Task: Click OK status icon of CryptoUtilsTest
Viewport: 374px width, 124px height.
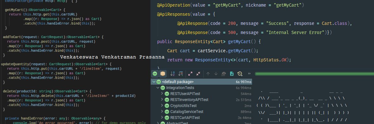Action: 167,105
